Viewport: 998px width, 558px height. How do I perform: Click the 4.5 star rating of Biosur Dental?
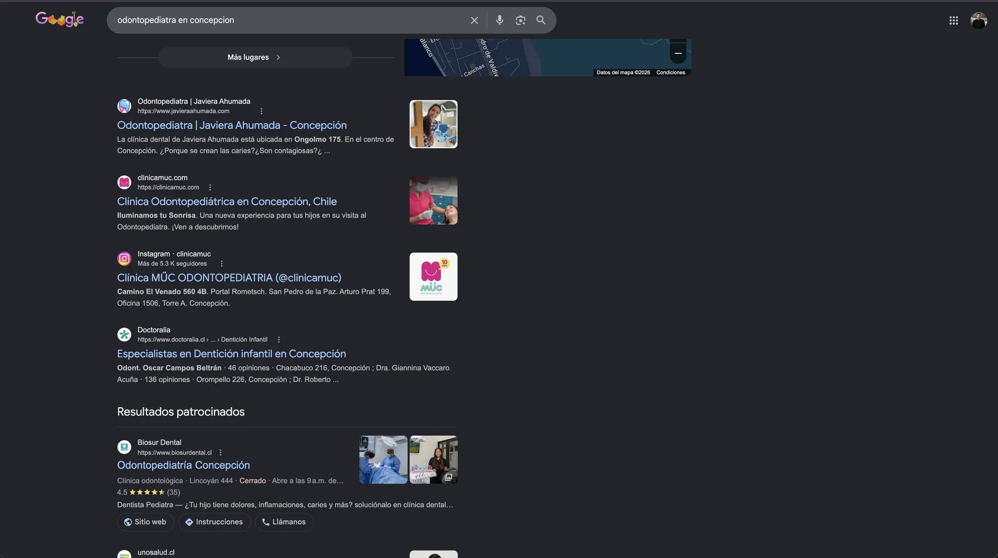[149, 493]
